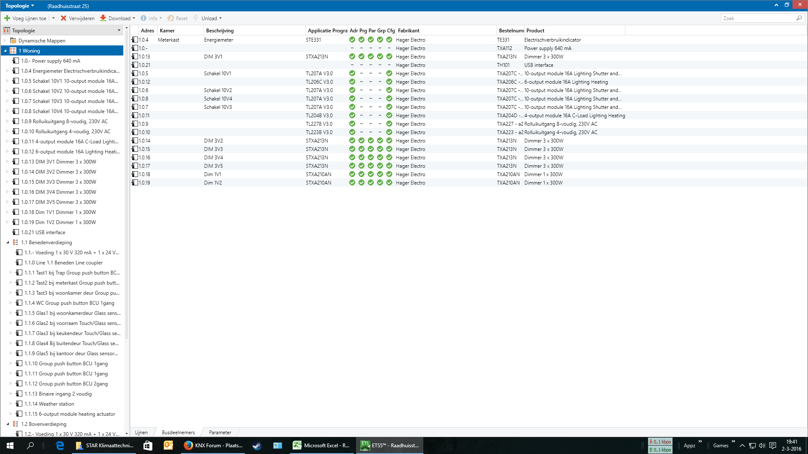Click the red X Verwijderen icon

click(x=64, y=18)
